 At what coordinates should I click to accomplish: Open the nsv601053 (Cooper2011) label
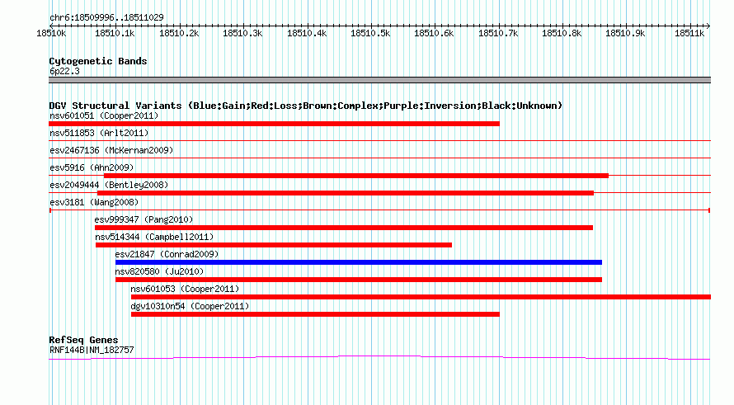(x=185, y=289)
